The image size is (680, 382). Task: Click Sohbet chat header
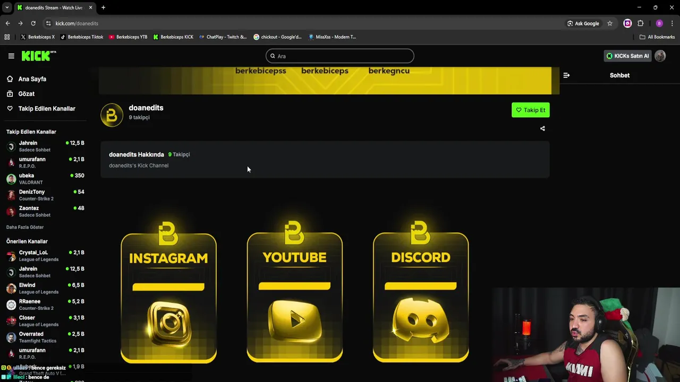tap(619, 75)
